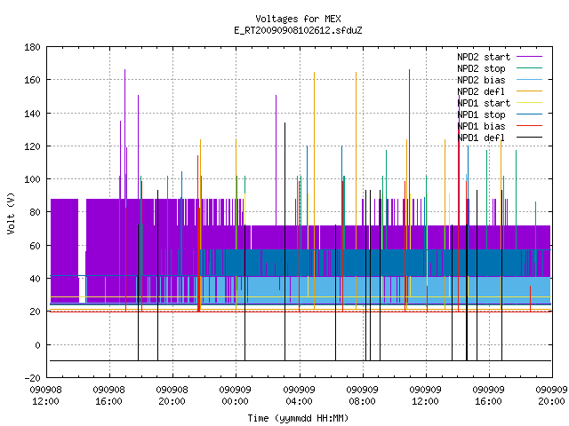The image size is (569, 426).
Task: Click the -20 y-axis tick label
Action: coord(32,378)
